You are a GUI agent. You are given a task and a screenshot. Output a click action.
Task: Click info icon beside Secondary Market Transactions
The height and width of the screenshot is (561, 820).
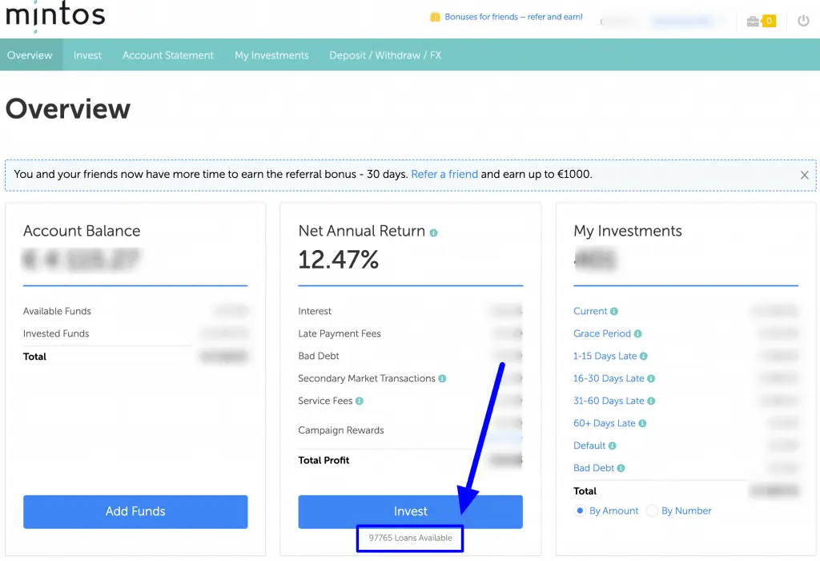[443, 379]
